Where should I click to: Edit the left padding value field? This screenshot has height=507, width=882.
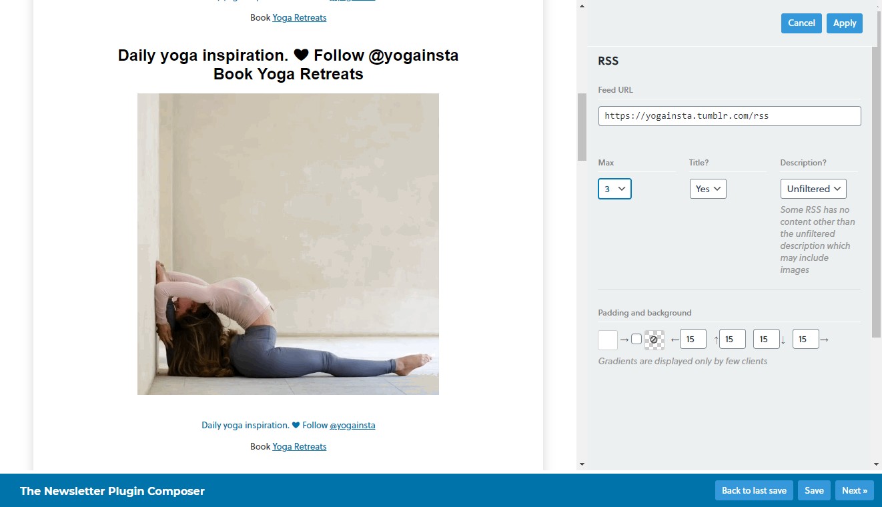693,340
